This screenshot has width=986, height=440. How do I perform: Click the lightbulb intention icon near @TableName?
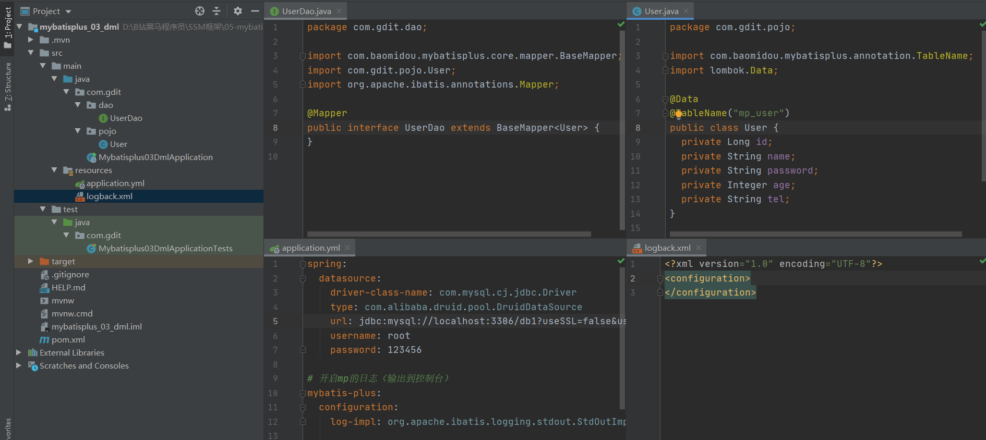(x=678, y=114)
